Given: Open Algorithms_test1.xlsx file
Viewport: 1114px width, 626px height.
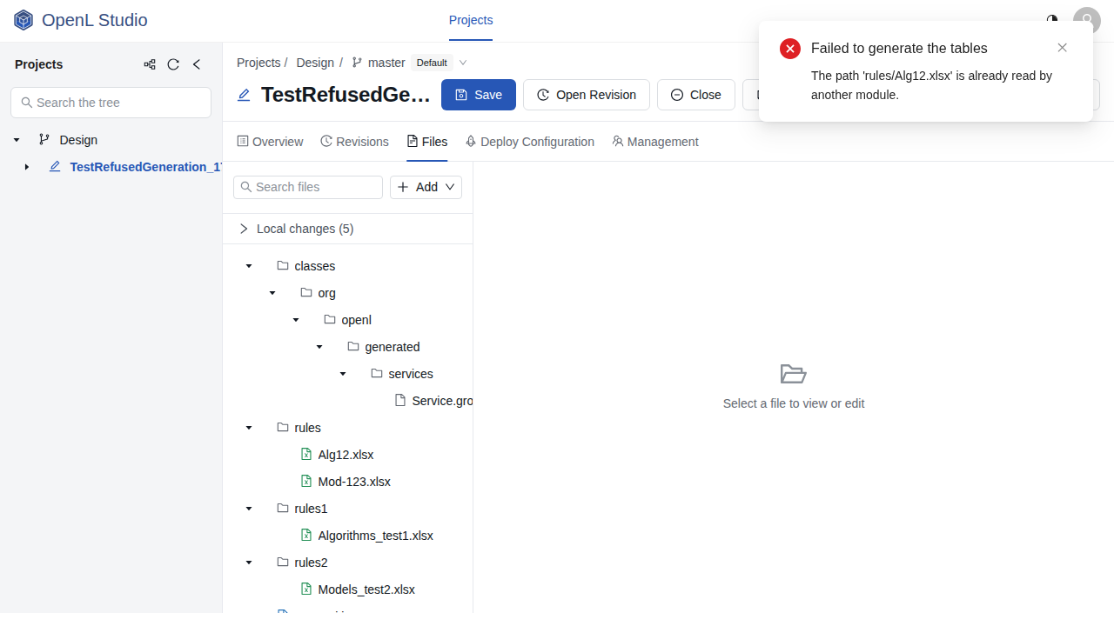Looking at the screenshot, I should point(376,536).
